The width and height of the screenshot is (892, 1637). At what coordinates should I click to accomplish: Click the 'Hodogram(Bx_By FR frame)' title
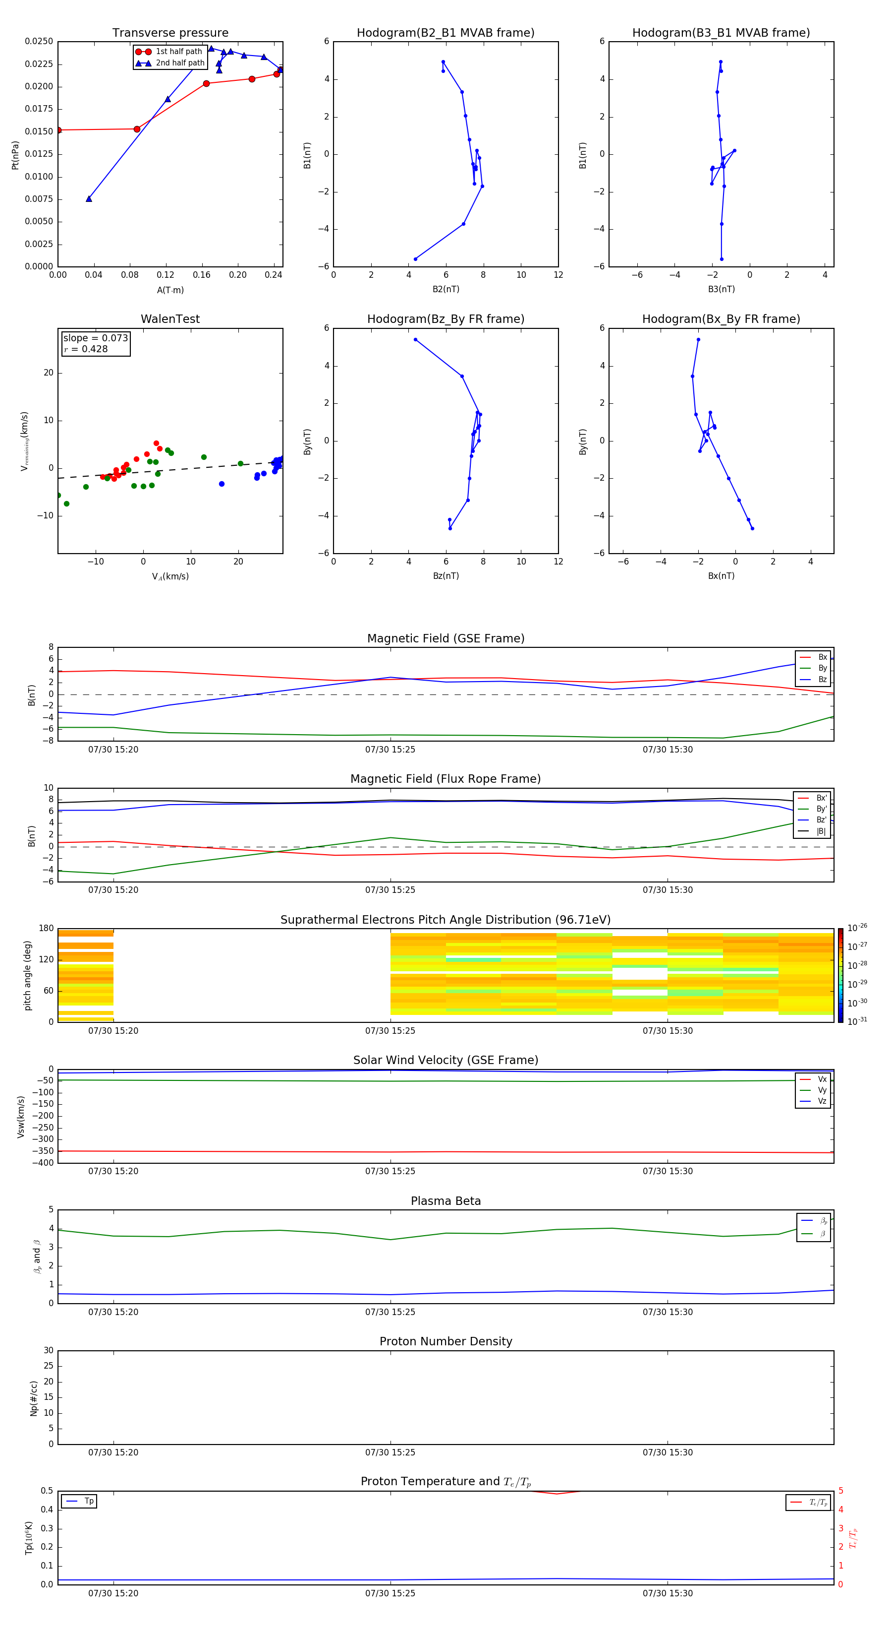tap(721, 319)
